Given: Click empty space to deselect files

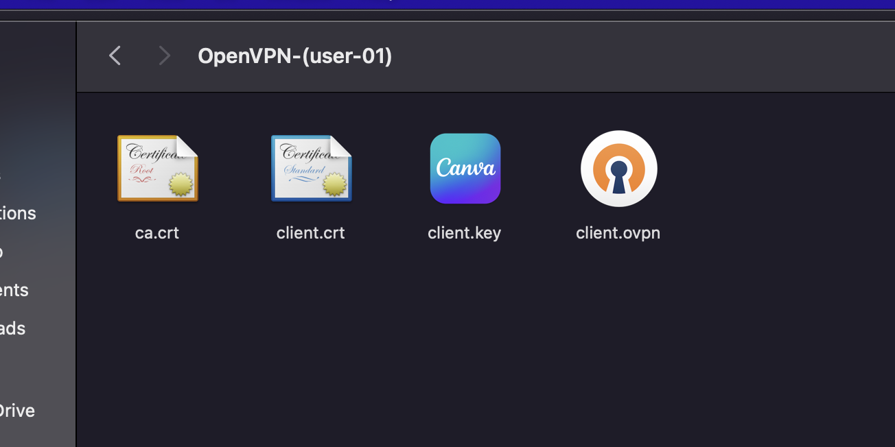Looking at the screenshot, I should coord(480,357).
